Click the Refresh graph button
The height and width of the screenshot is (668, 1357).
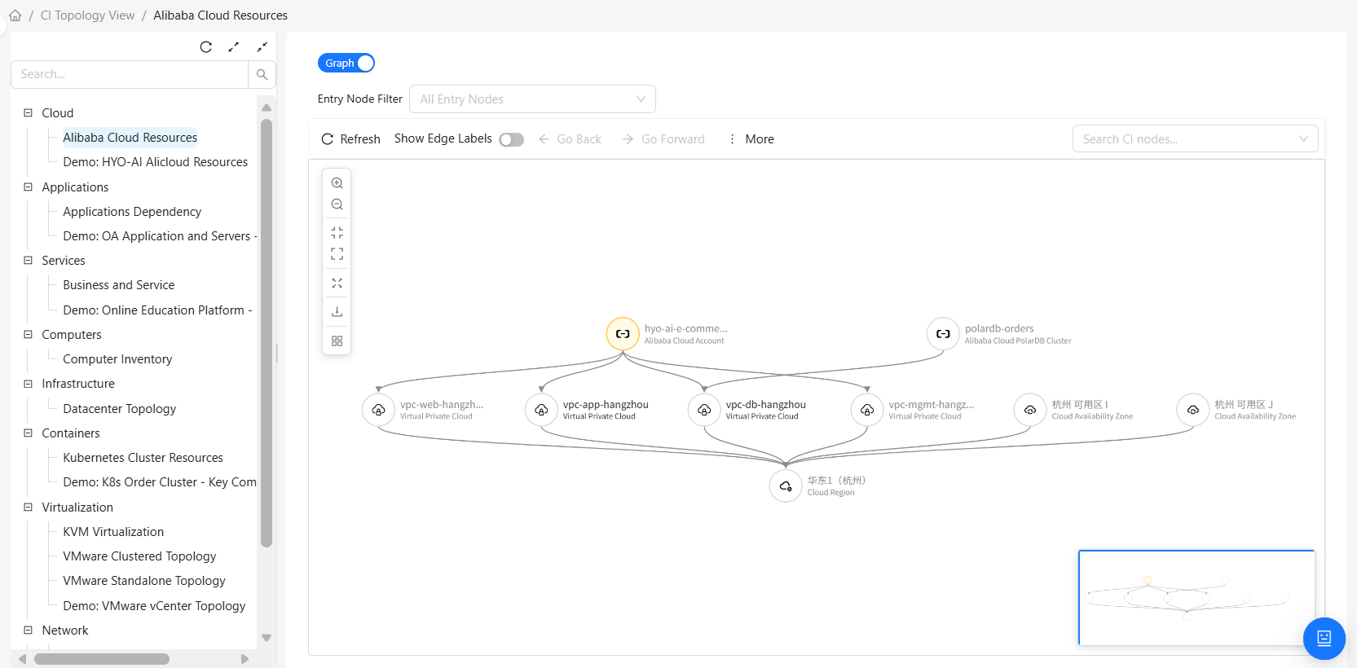tap(351, 139)
